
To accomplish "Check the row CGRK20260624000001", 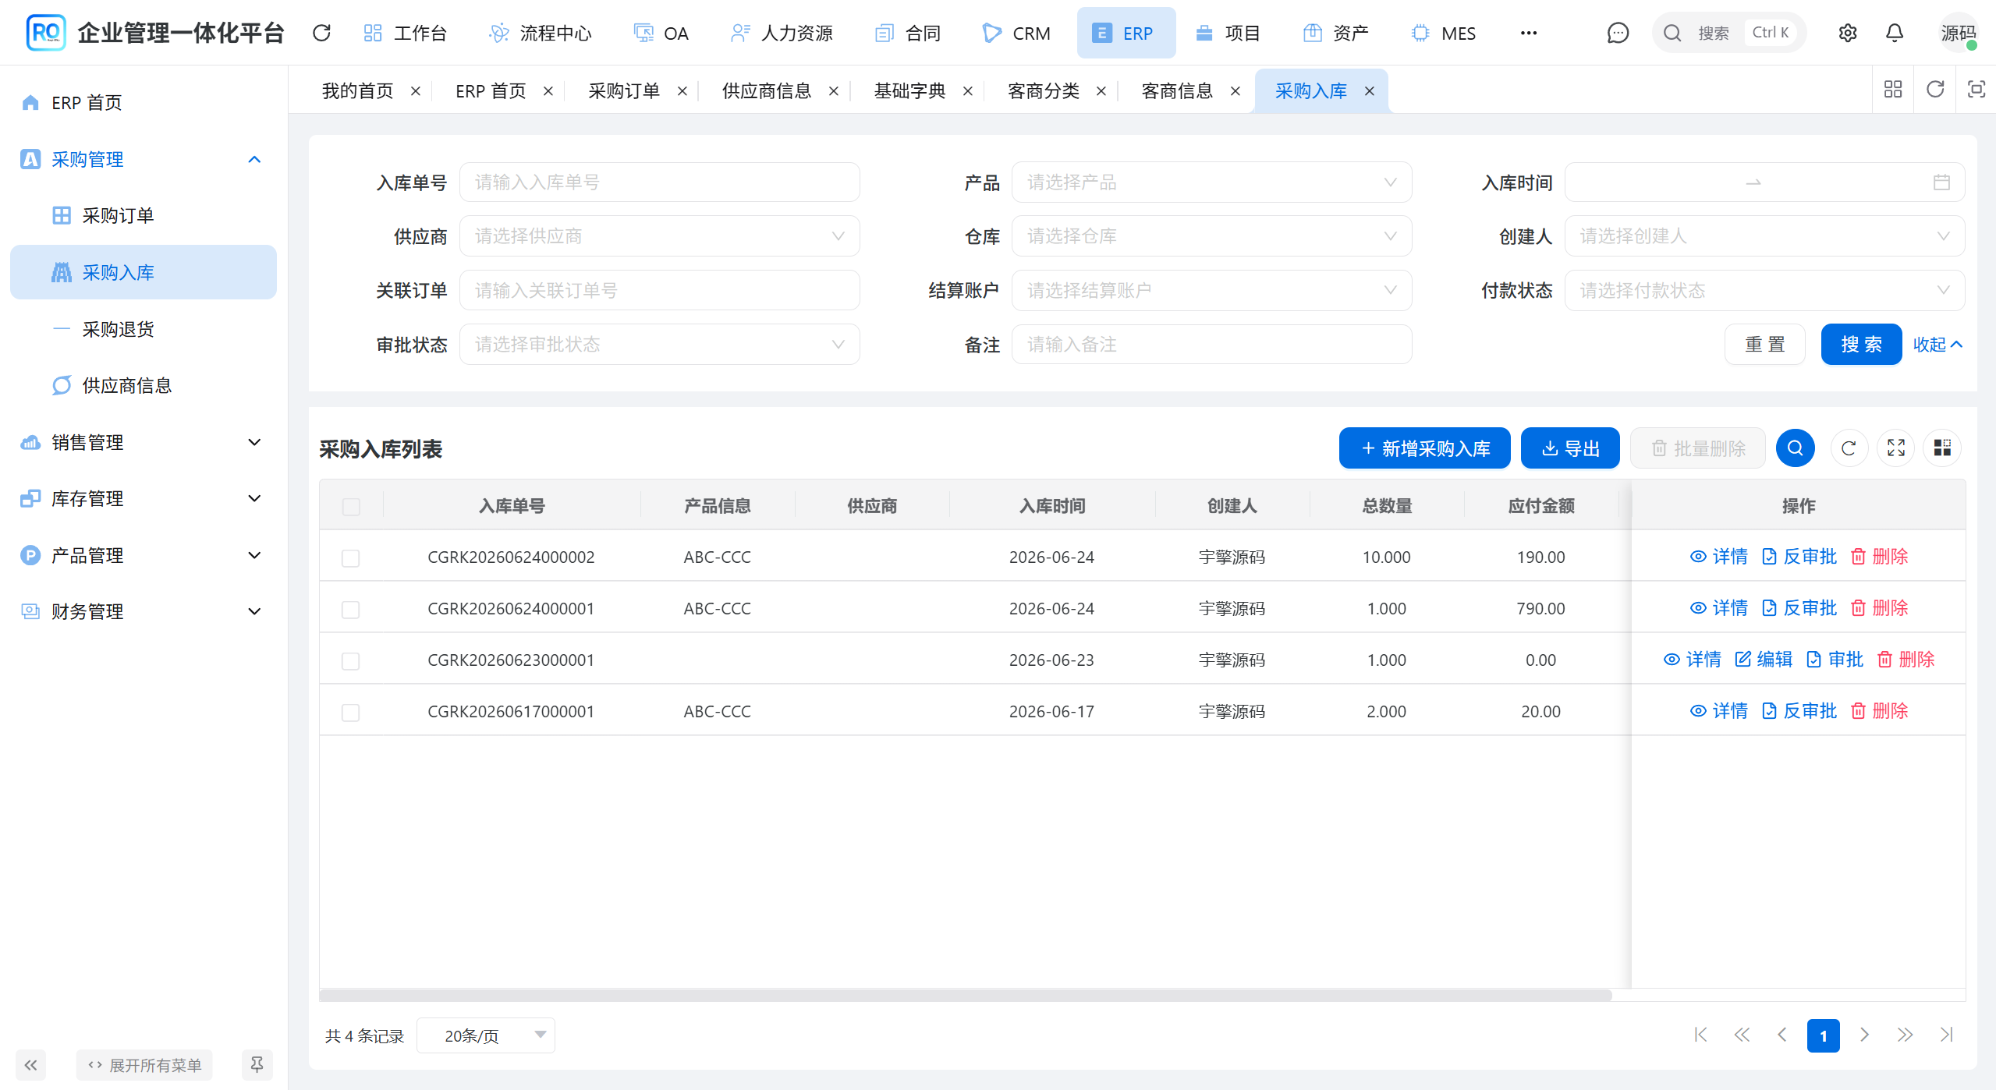I will (x=351, y=610).
